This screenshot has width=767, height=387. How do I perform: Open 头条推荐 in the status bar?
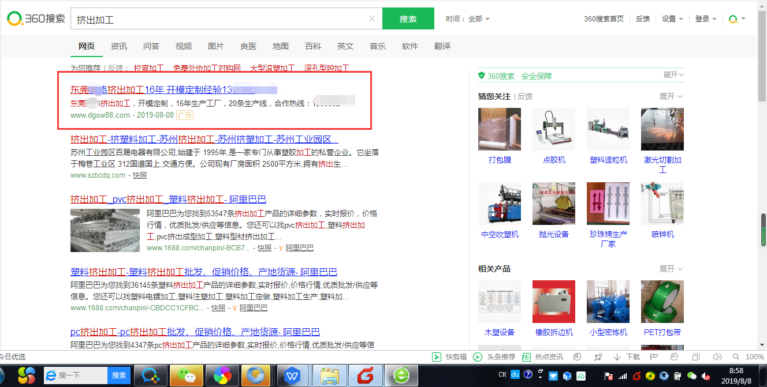[x=494, y=357]
